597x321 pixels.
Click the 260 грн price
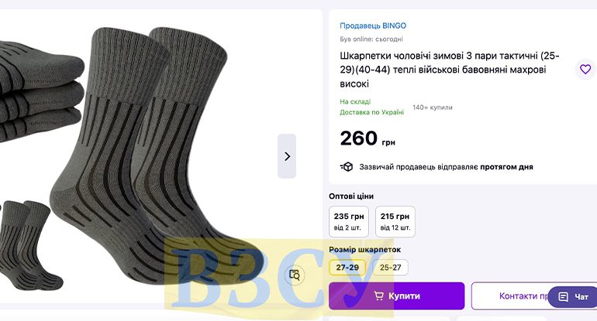[x=368, y=138]
